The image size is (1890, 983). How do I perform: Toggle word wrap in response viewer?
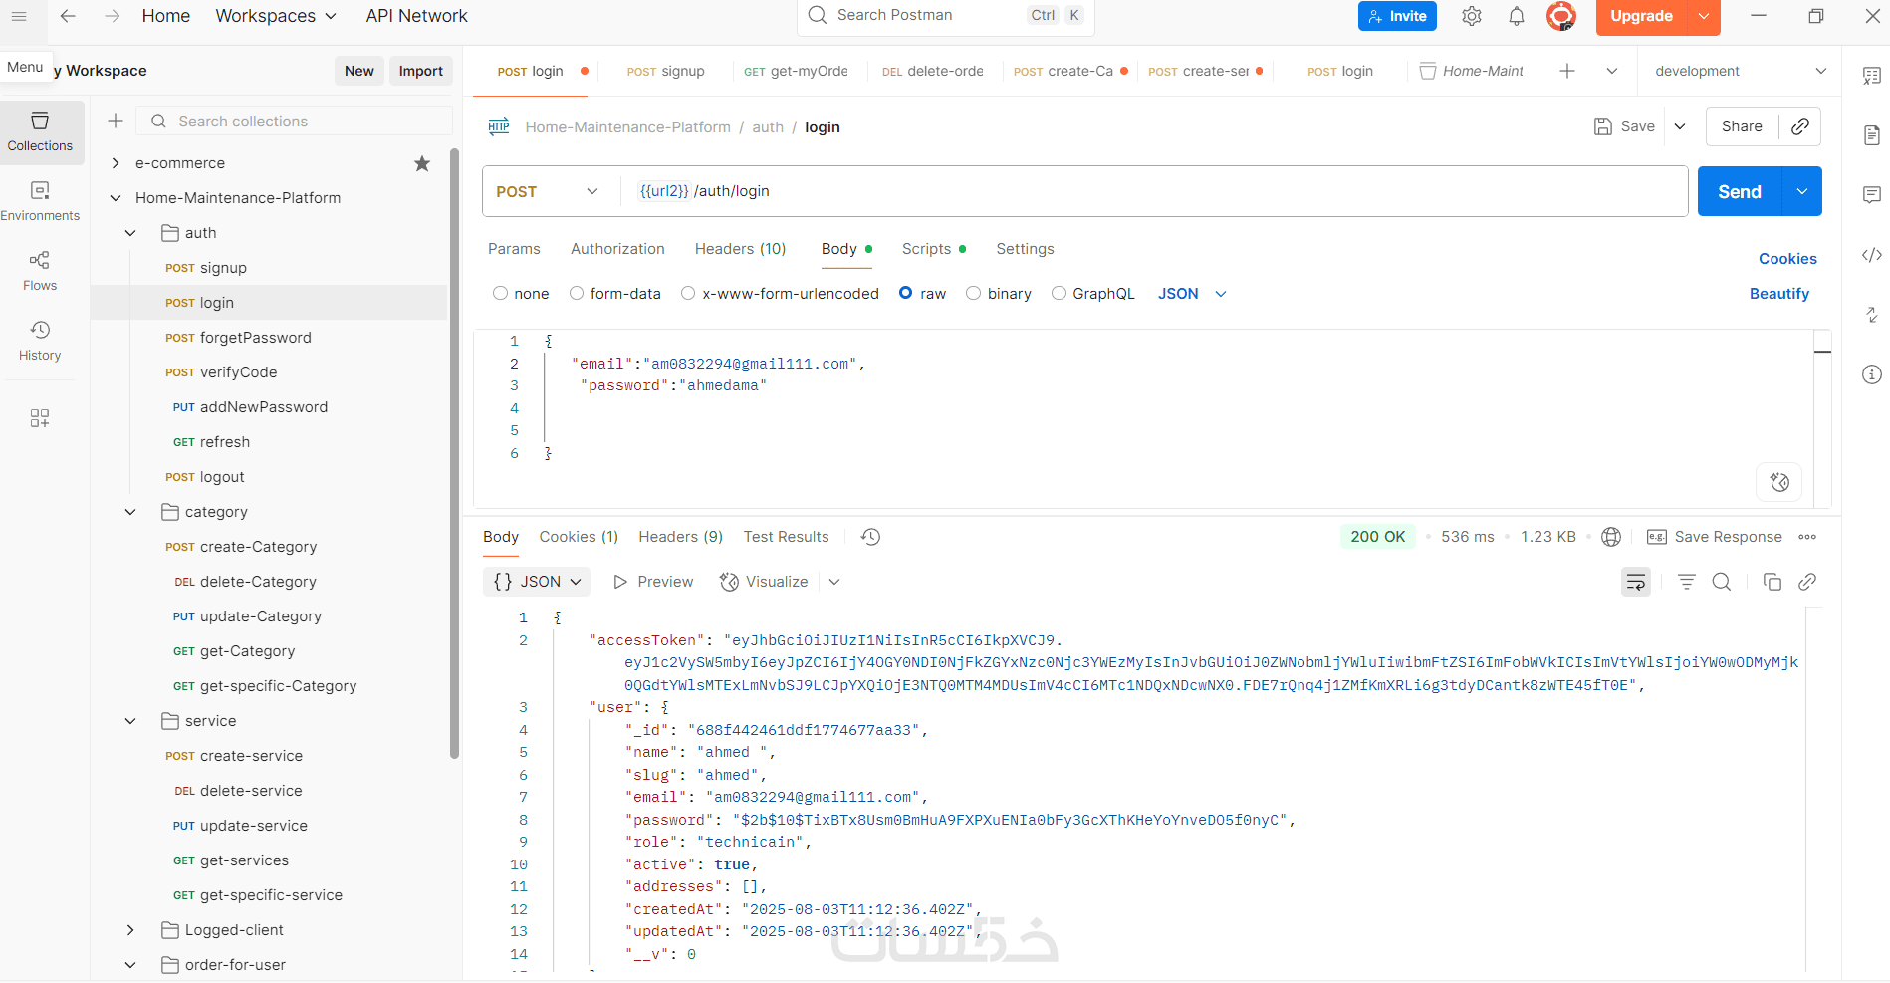tap(1636, 582)
